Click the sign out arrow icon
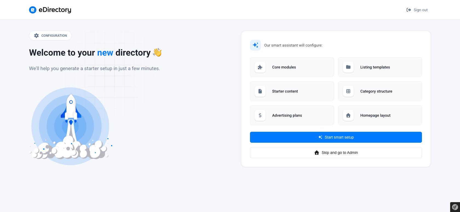 click(409, 10)
